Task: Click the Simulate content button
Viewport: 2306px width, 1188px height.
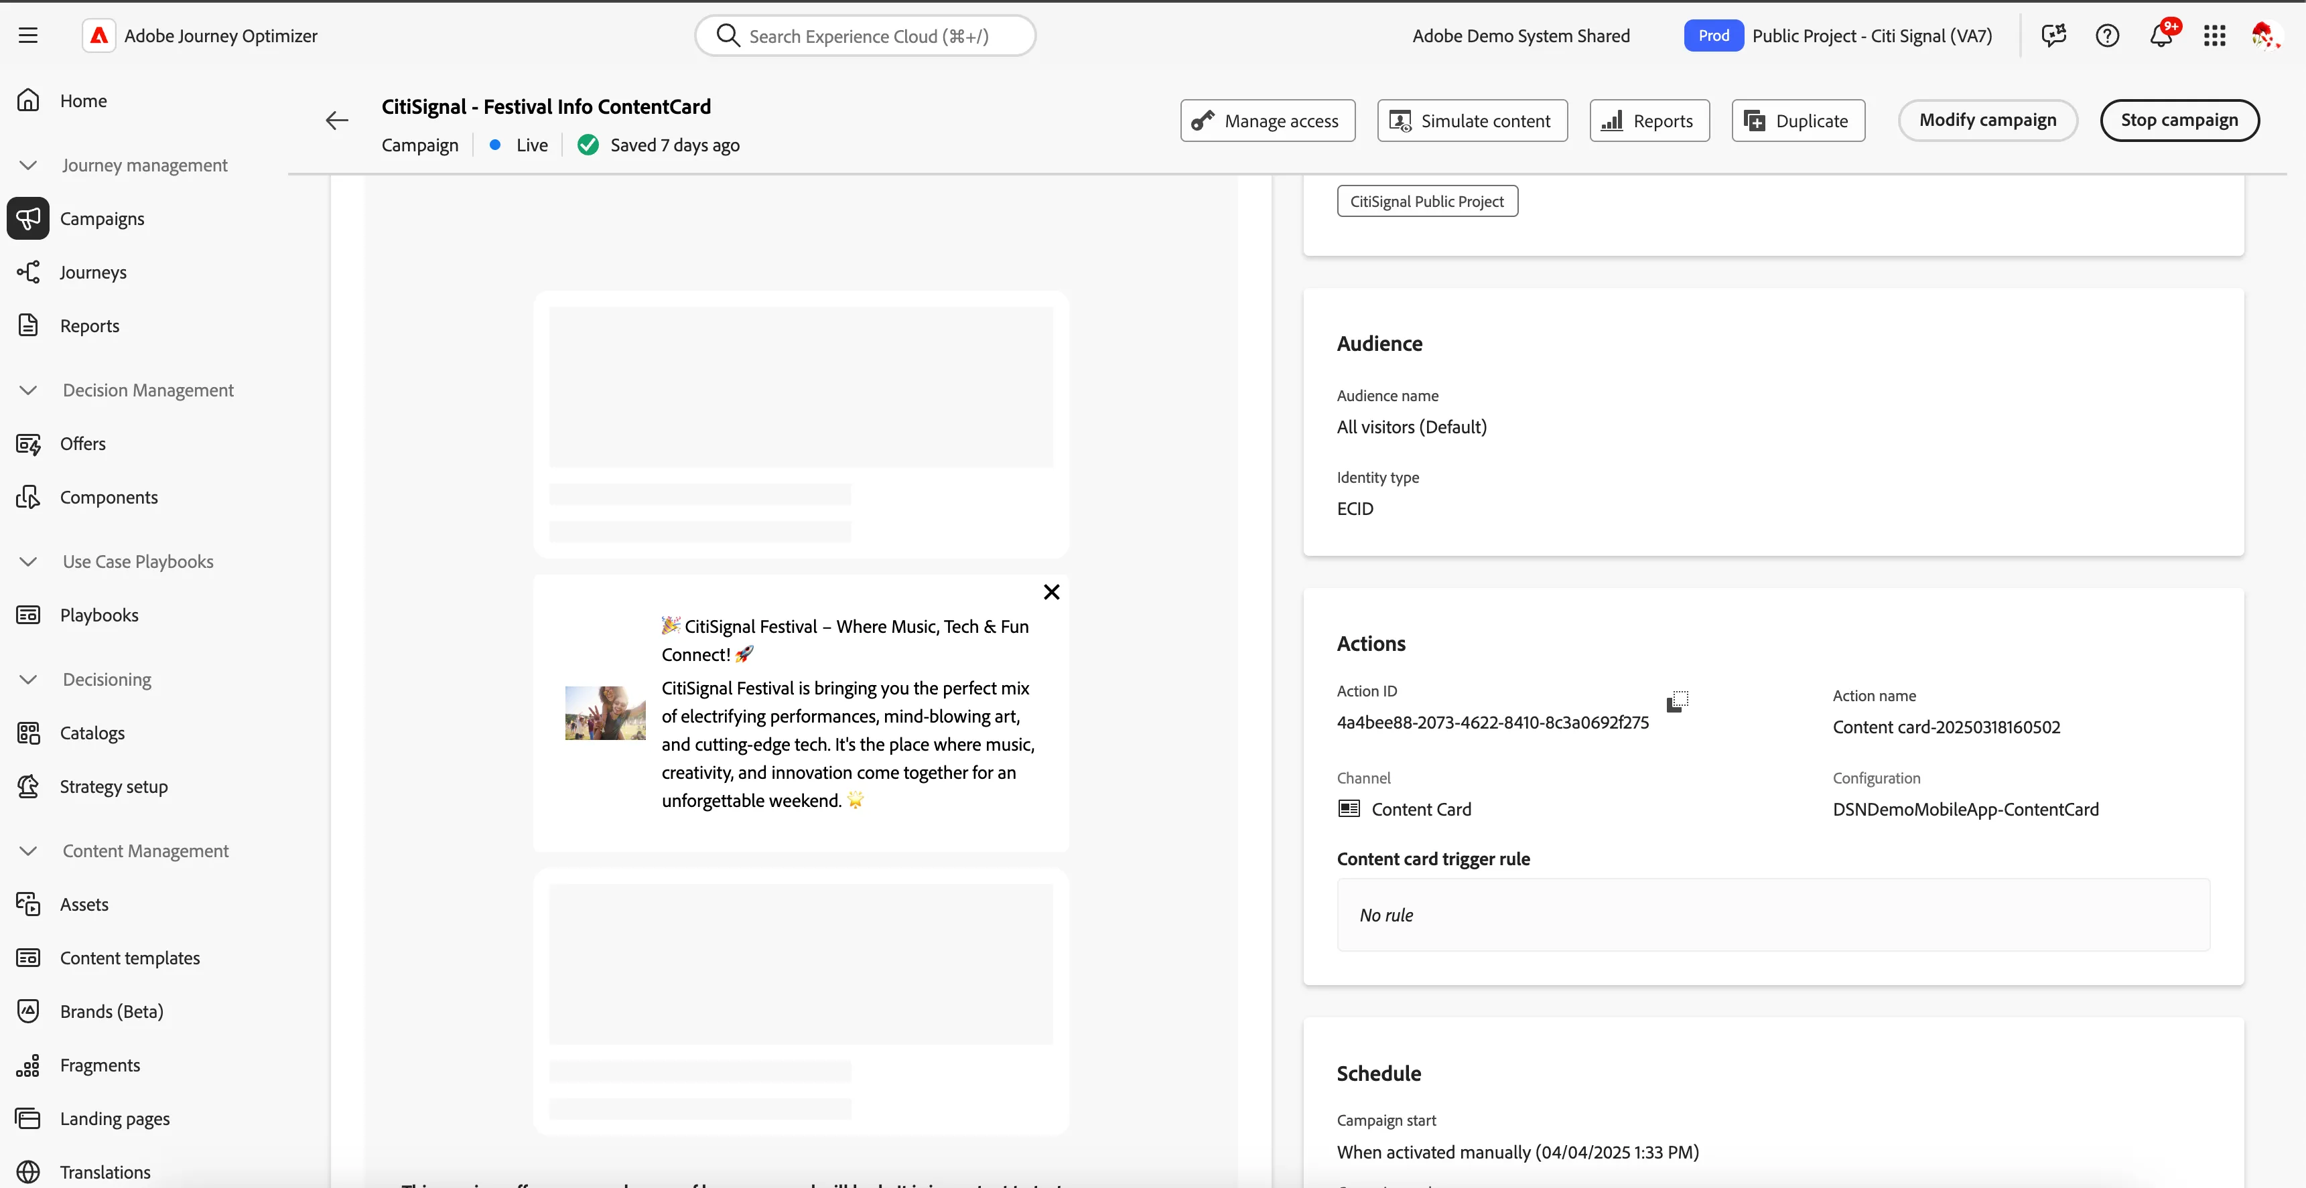Action: [x=1473, y=121]
